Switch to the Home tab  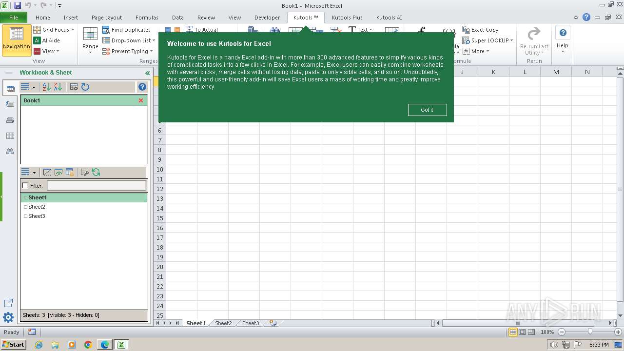point(43,18)
